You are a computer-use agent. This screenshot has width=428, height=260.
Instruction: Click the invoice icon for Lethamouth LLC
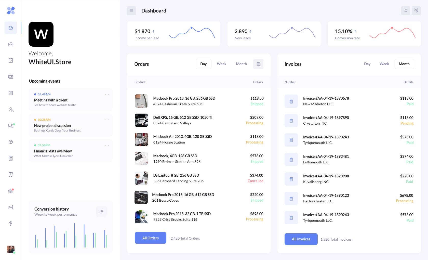[x=291, y=159]
